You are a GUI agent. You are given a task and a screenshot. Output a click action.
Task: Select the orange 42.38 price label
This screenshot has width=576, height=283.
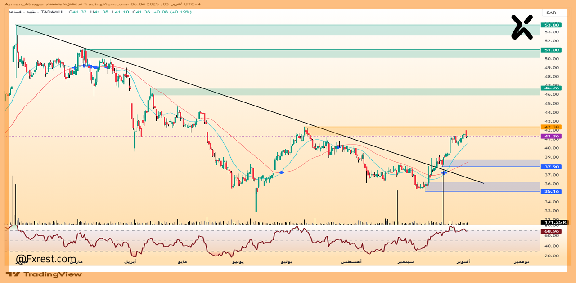552,127
